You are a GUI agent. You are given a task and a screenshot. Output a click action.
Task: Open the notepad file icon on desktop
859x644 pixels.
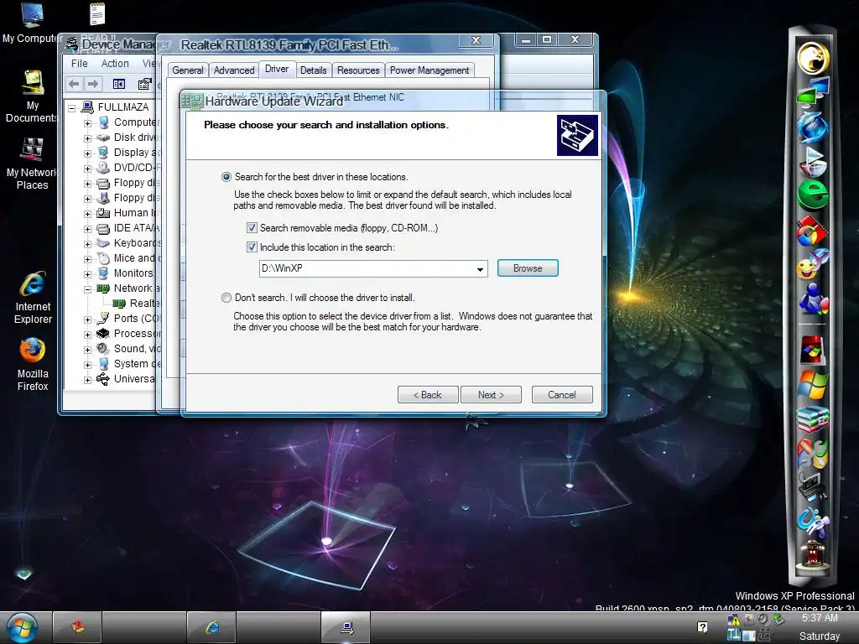[97, 14]
